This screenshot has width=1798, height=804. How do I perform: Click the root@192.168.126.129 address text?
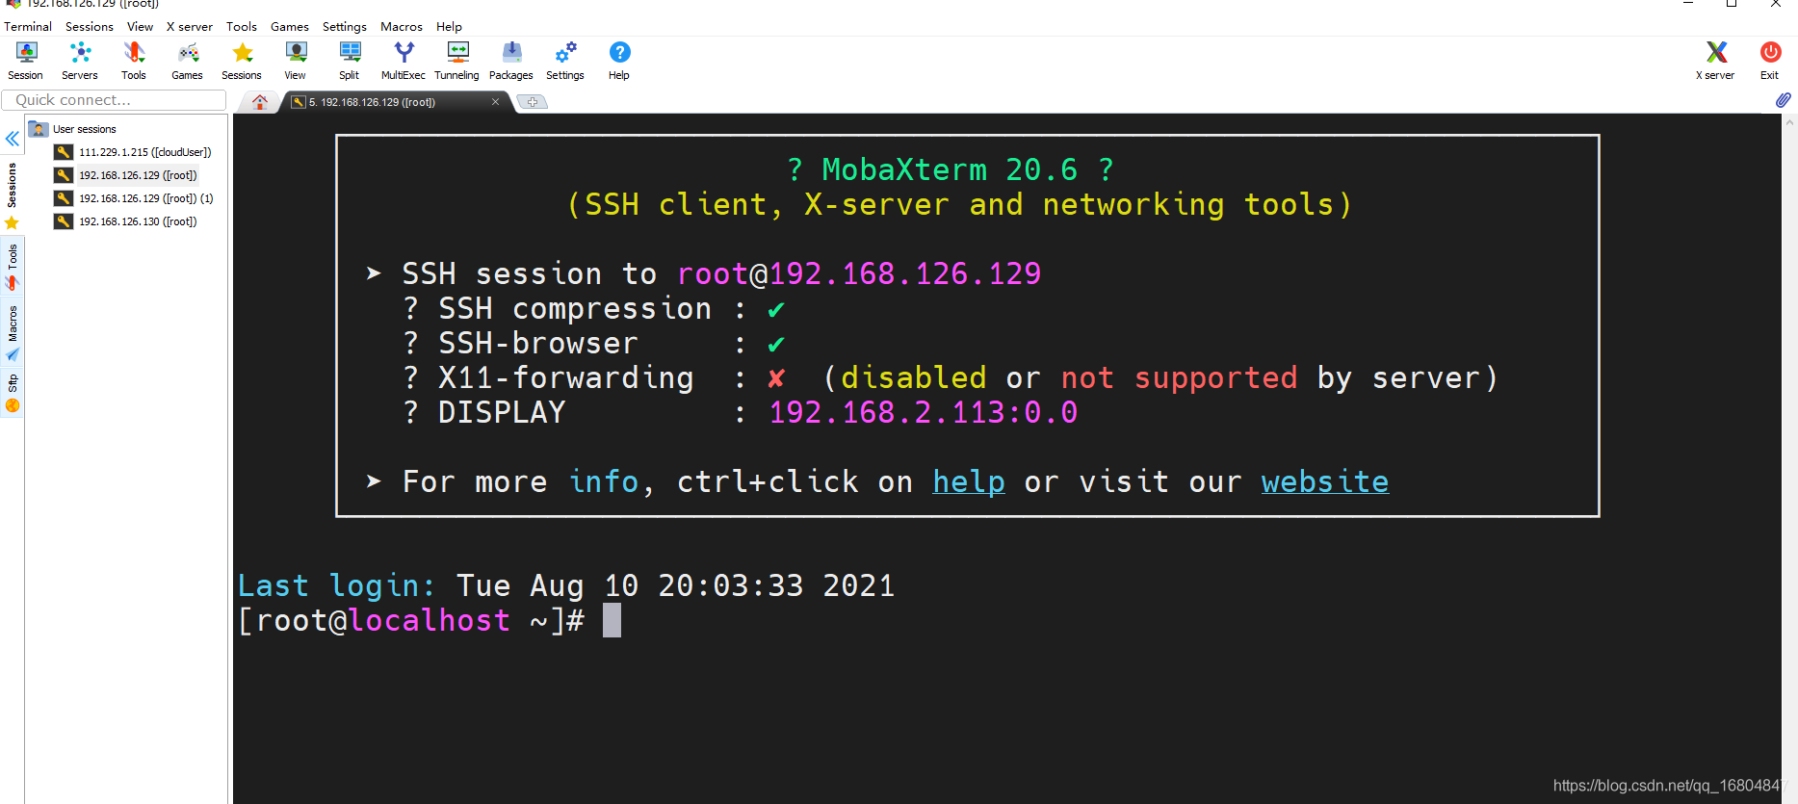point(859,273)
